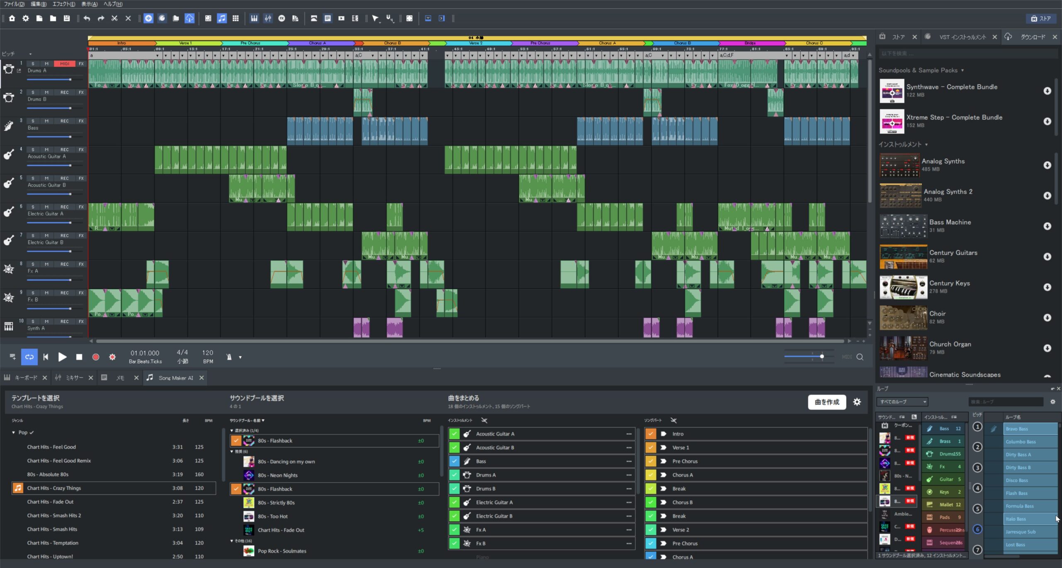Download the Analog Synths instrument
Image resolution: width=1062 pixels, height=568 pixels.
[1047, 165]
